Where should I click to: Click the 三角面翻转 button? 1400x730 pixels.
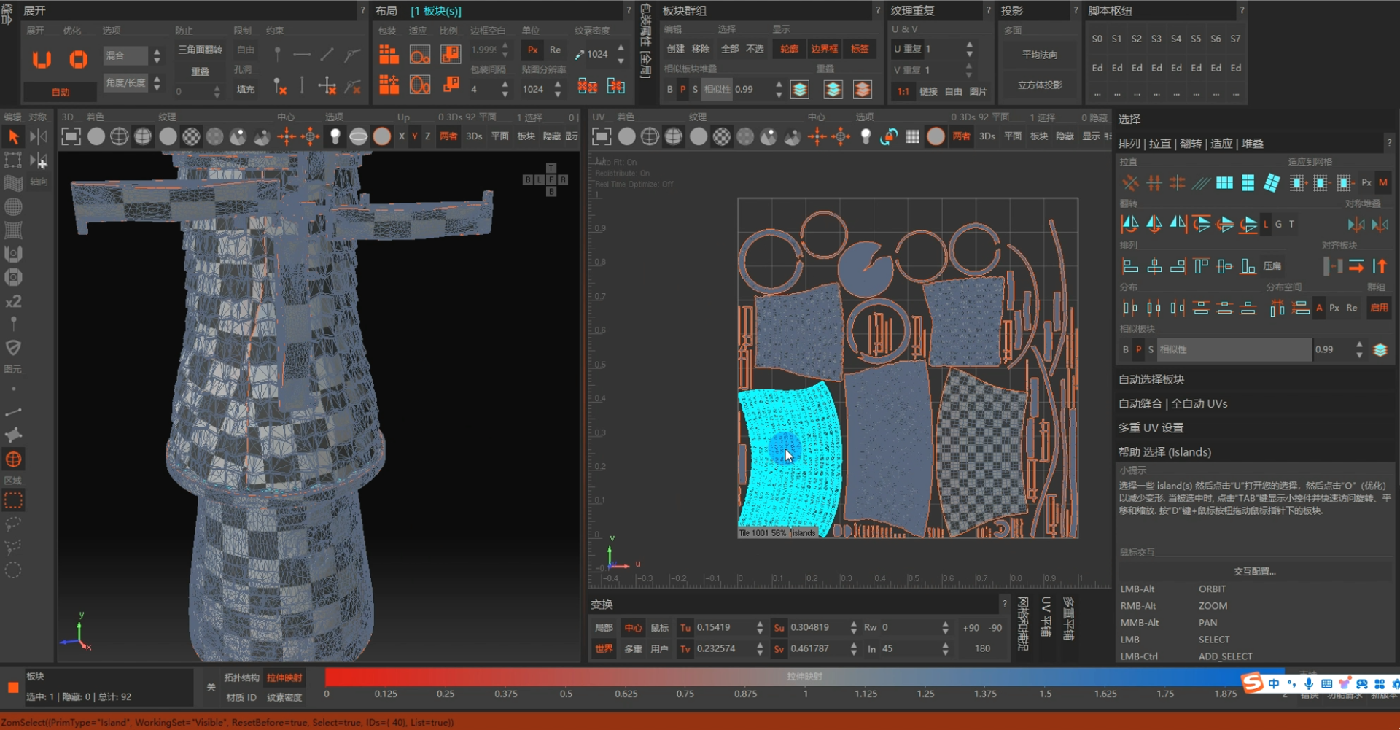200,50
